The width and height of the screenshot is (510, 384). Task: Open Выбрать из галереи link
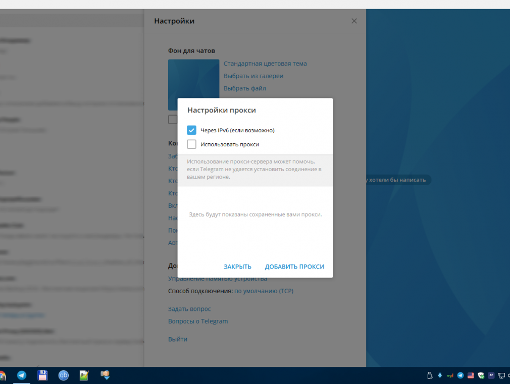pyautogui.click(x=253, y=76)
